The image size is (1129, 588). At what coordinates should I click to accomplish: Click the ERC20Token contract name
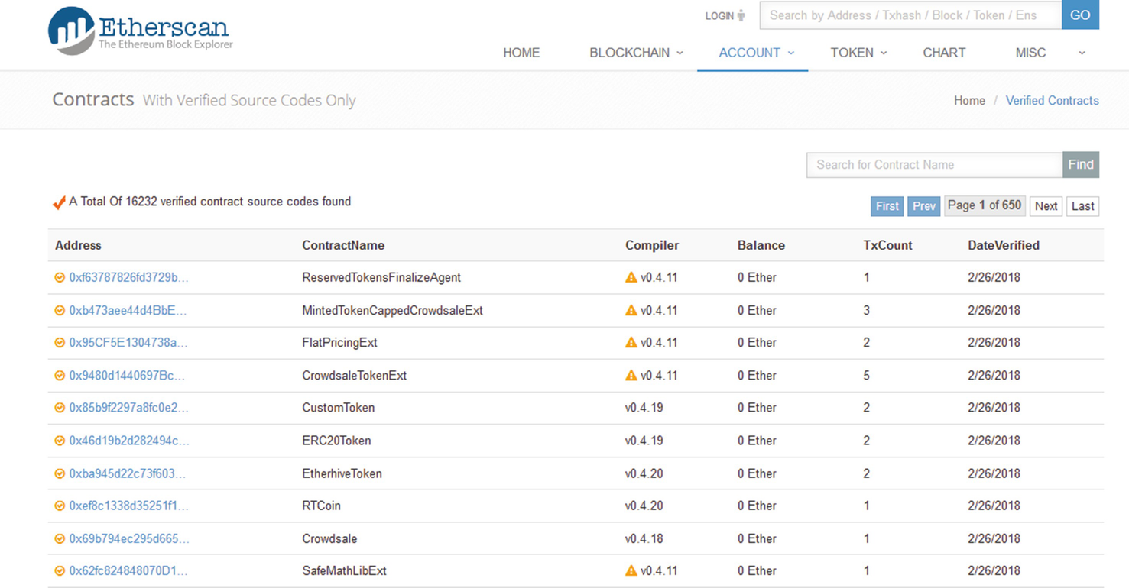point(336,441)
